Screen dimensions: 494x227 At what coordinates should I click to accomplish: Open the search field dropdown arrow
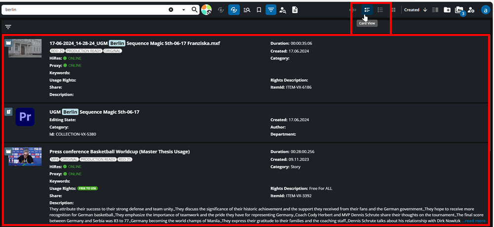[184, 10]
